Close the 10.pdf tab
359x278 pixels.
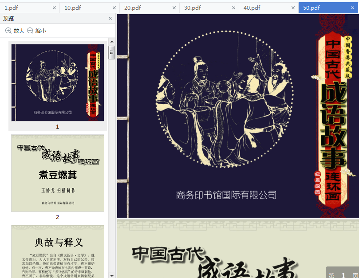tap(114, 8)
